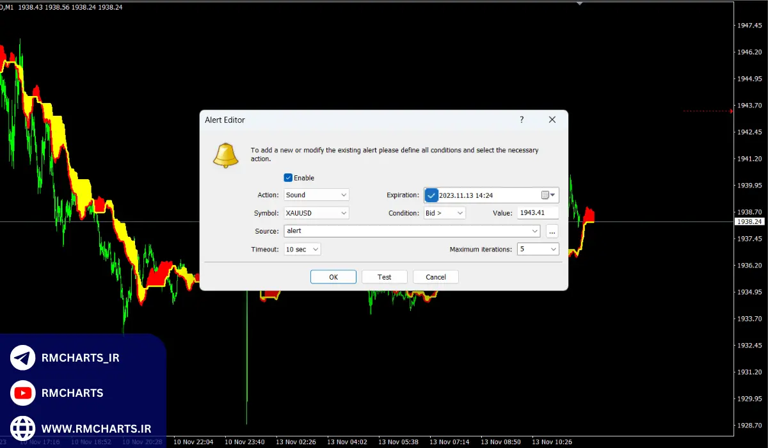This screenshot has width=768, height=448.
Task: Open the expiration calendar picker icon
Action: click(x=545, y=195)
